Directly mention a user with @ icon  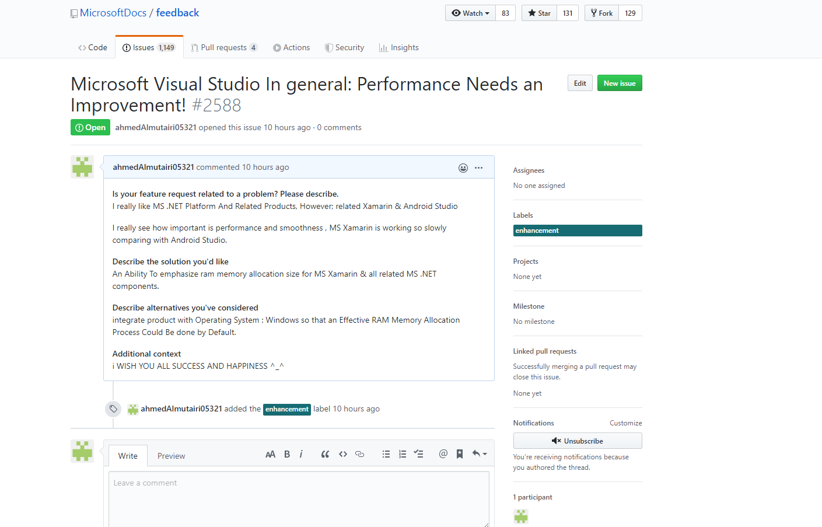pyautogui.click(x=443, y=453)
